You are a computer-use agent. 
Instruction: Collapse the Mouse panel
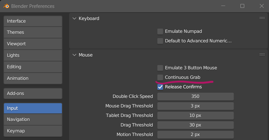point(74,55)
